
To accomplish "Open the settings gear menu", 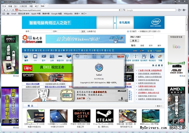I will coord(184,10).
